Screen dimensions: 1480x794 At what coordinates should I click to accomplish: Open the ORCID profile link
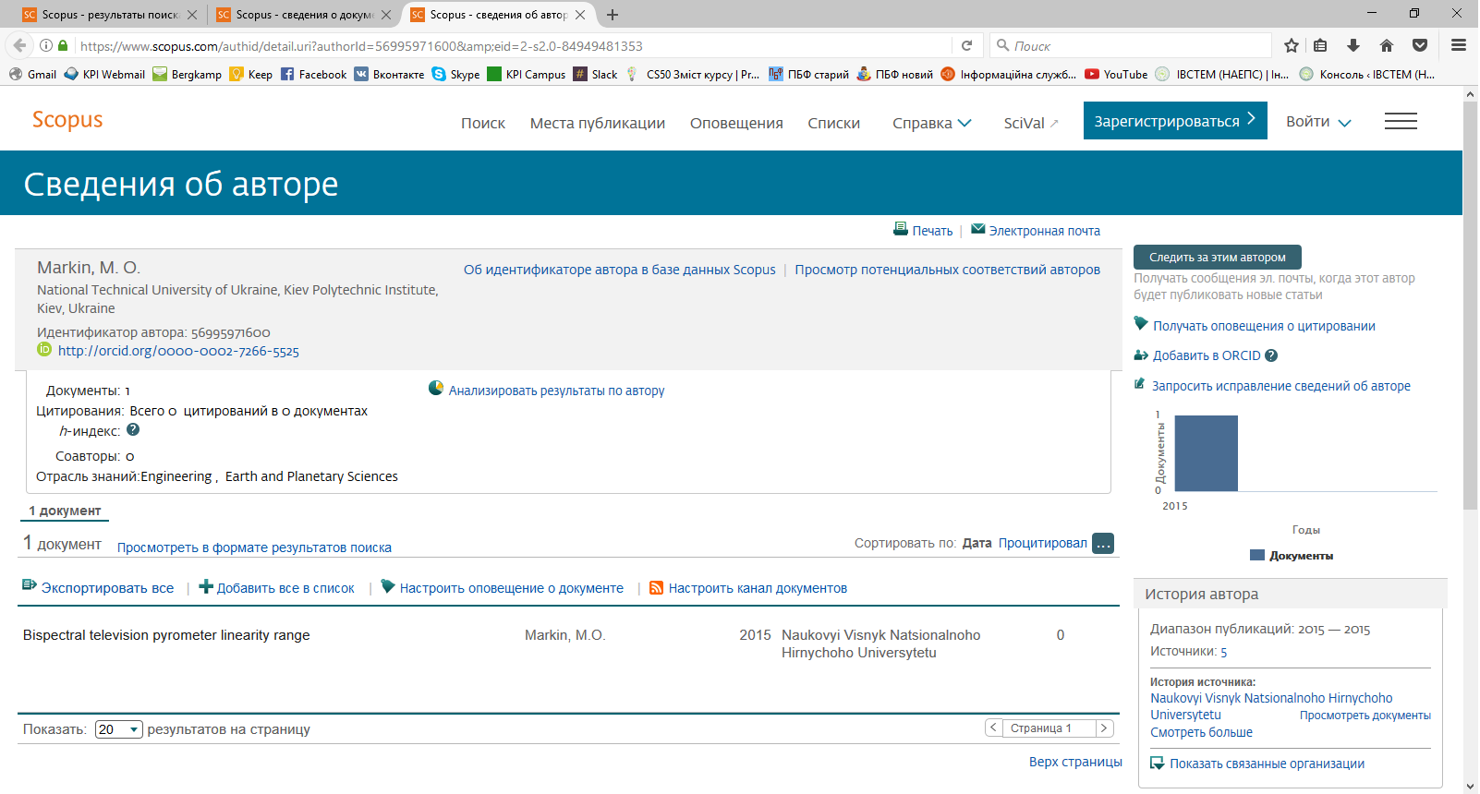tap(178, 351)
